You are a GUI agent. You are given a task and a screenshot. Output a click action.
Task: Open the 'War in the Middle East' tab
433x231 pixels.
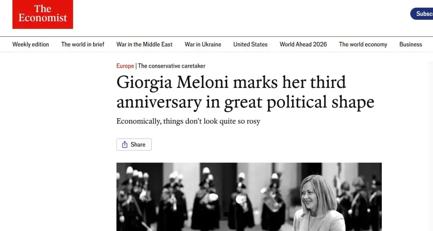coord(144,44)
